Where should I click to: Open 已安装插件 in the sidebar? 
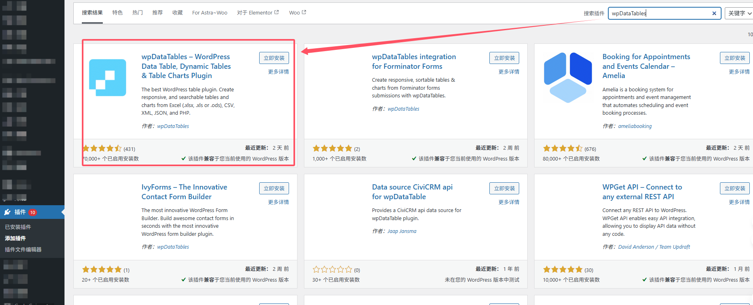pos(18,227)
